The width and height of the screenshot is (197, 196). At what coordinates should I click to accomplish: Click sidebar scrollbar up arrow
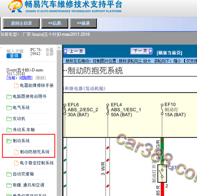(59, 48)
